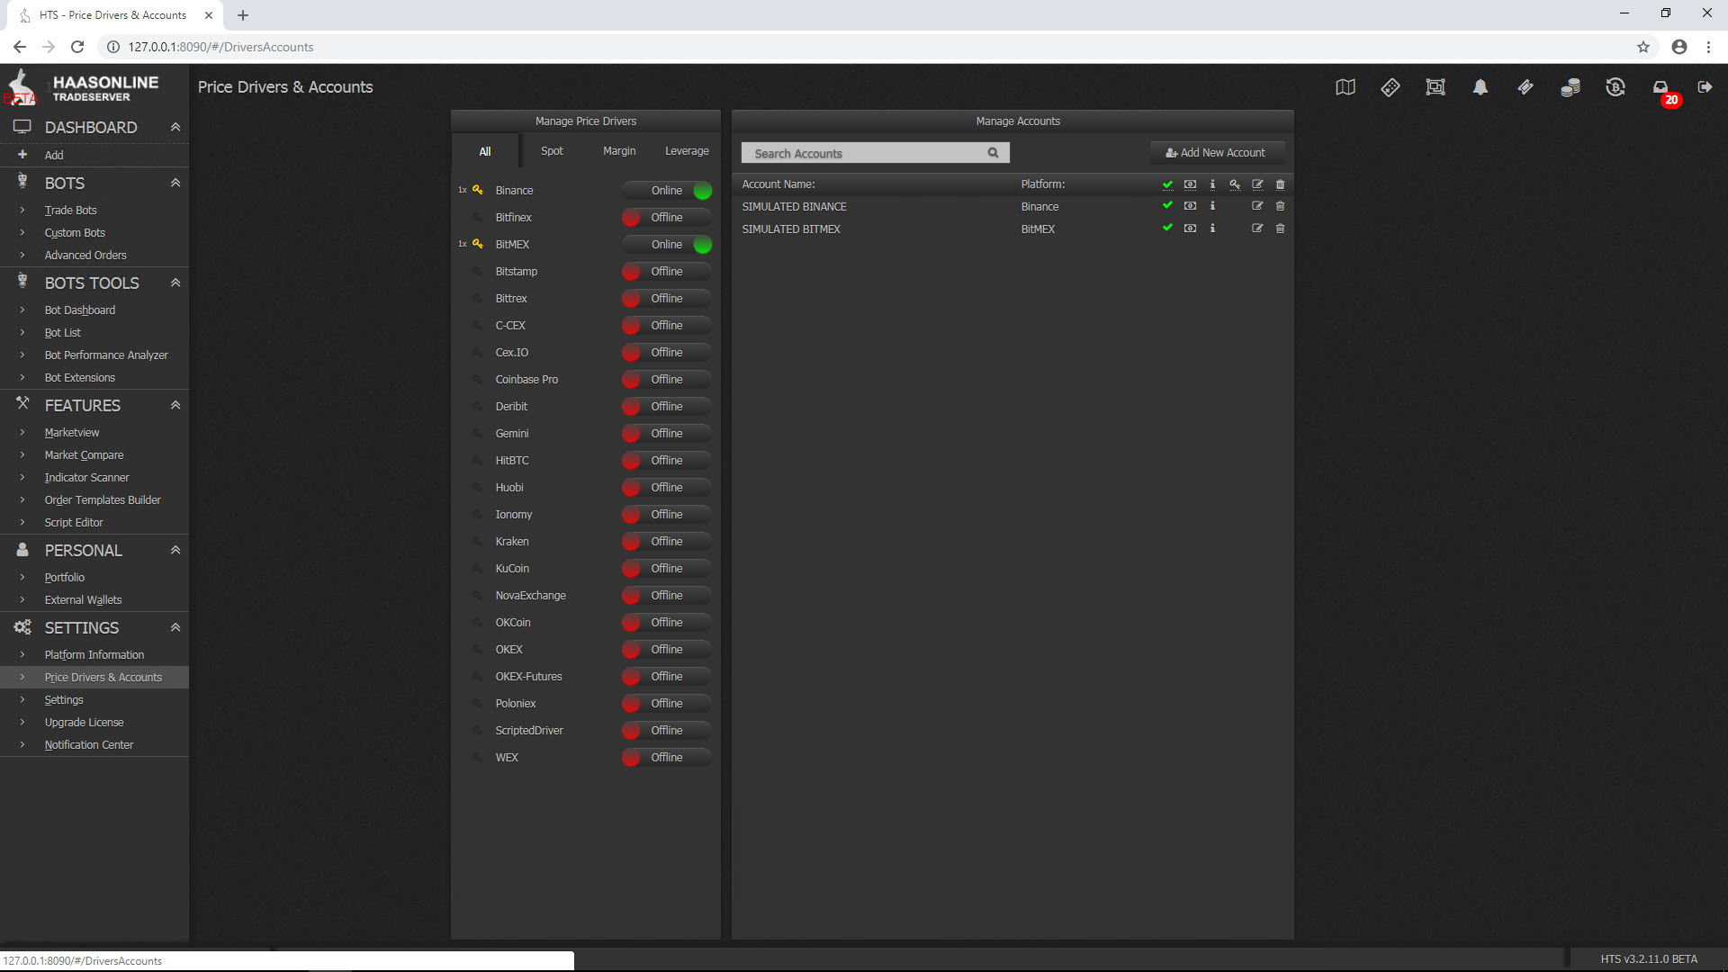1728x972 pixels.
Task: Open a new browser tab
Action: (243, 15)
